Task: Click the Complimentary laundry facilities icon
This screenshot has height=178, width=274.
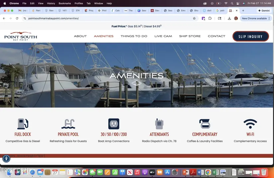Action: click(x=205, y=124)
